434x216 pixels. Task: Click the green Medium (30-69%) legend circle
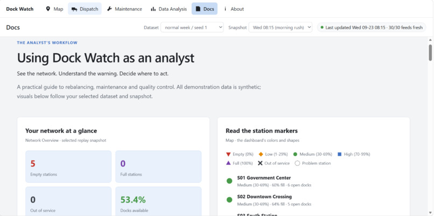(x=295, y=154)
